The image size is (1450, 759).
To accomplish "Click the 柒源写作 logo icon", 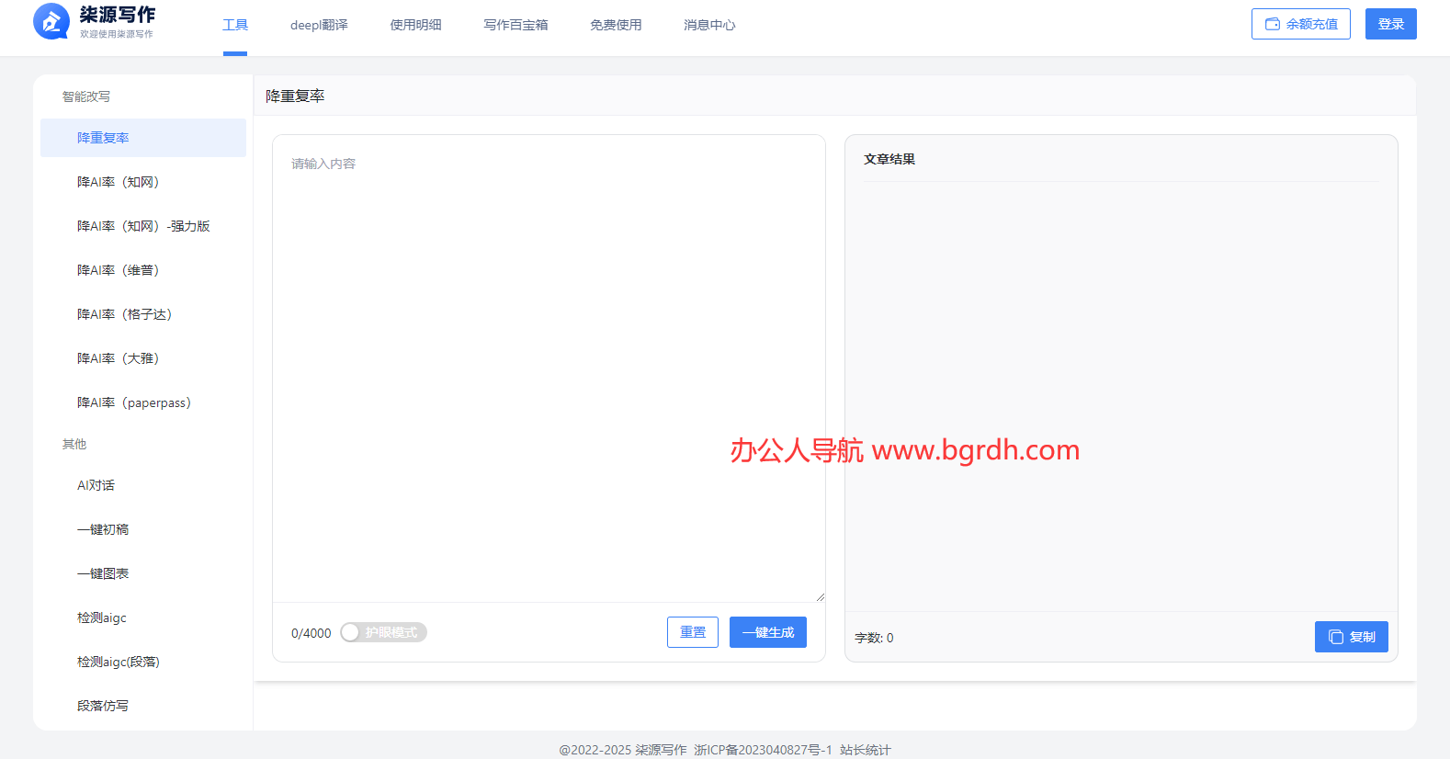I will (x=51, y=21).
